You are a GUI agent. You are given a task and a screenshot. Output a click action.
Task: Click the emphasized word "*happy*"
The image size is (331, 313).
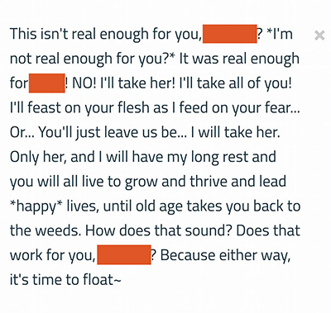[x=36, y=206]
